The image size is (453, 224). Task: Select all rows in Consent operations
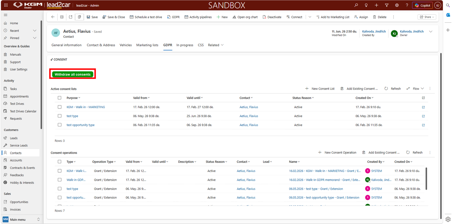tap(59, 162)
